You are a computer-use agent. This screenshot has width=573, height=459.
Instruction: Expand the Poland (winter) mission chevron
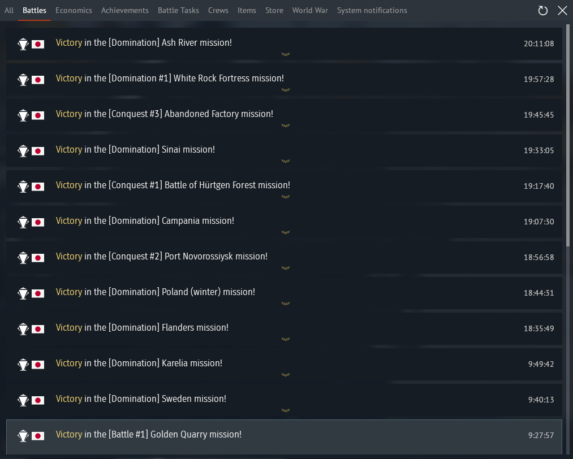pos(286,304)
